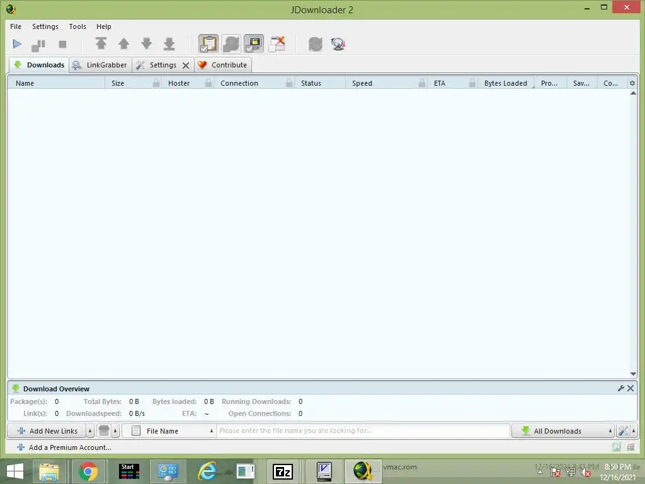Stop all downloads with the stop icon
This screenshot has height=484, width=645.
tap(62, 44)
